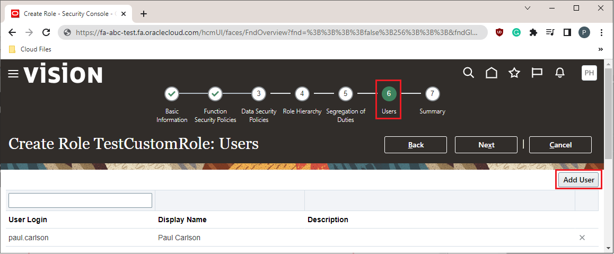Open the Favorites star icon
This screenshot has width=614, height=254.
coord(514,73)
